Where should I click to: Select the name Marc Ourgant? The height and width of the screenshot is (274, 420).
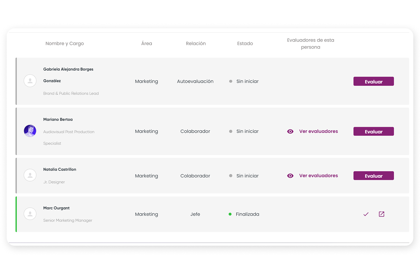click(56, 208)
